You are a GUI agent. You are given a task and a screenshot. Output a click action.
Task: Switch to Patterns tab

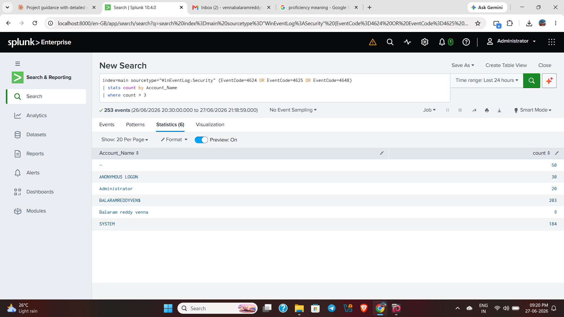[x=135, y=125]
